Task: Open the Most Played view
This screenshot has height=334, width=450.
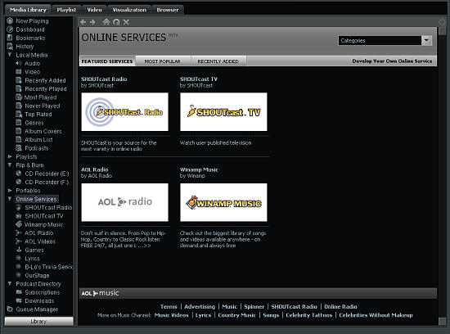Action: 40,97
